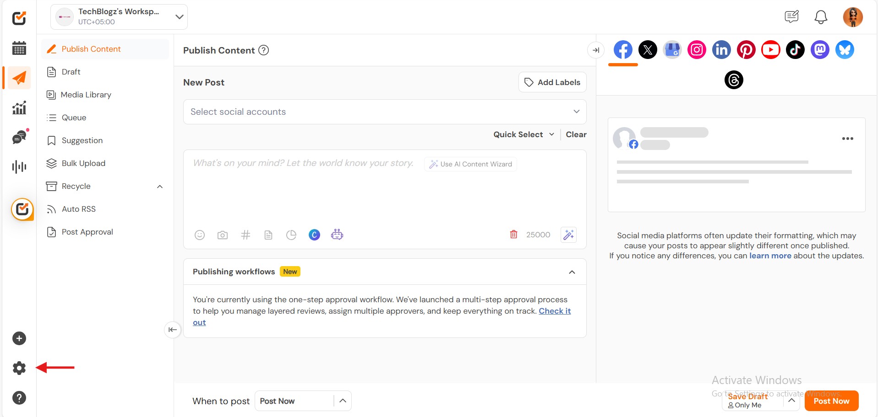Click the camera media upload icon

click(x=223, y=235)
